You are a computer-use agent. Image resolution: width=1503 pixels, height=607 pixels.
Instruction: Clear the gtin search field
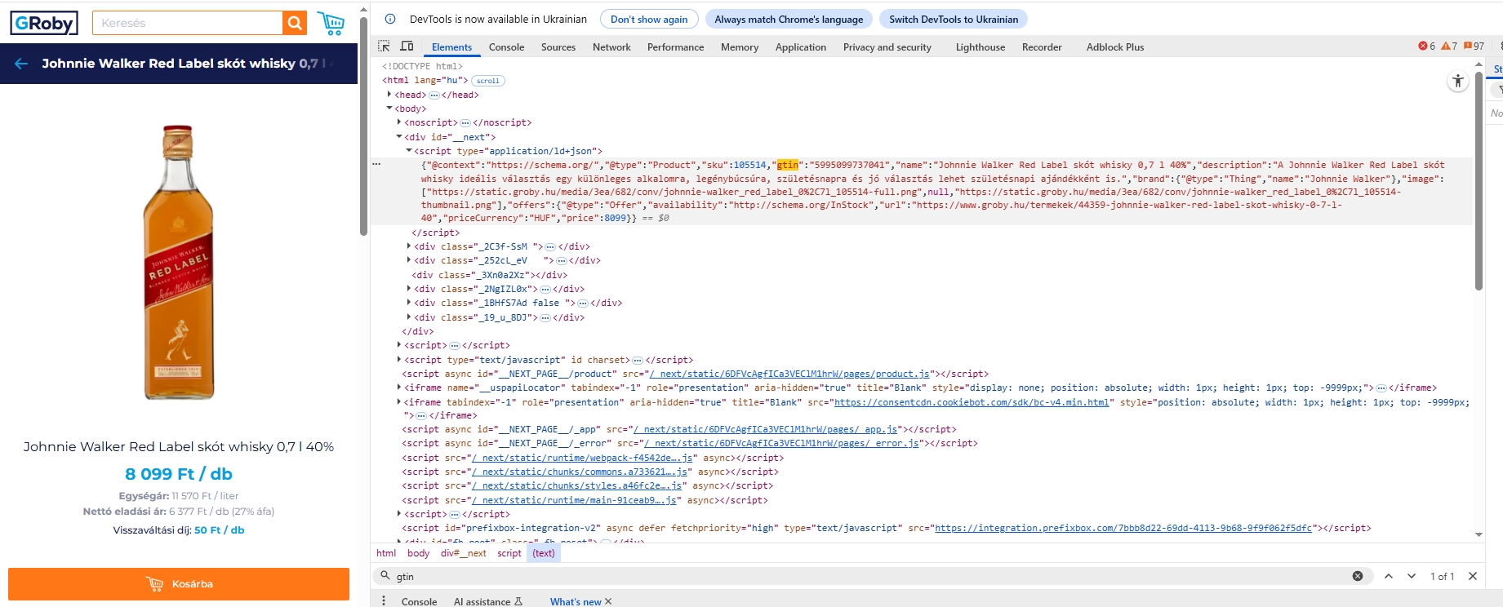1358,576
